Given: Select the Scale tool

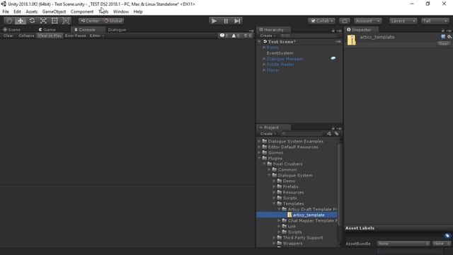Looking at the screenshot, I should pyautogui.click(x=43, y=21).
